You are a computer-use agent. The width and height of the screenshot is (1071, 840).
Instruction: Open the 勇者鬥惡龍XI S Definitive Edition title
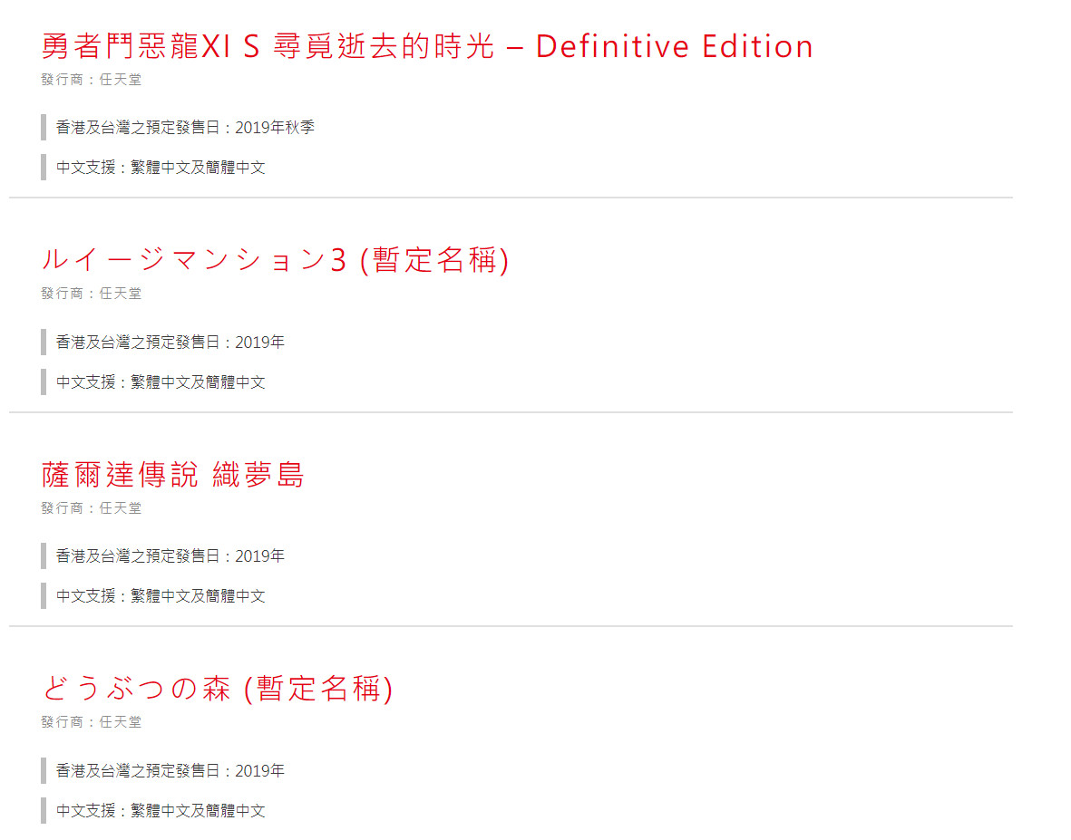tap(427, 46)
